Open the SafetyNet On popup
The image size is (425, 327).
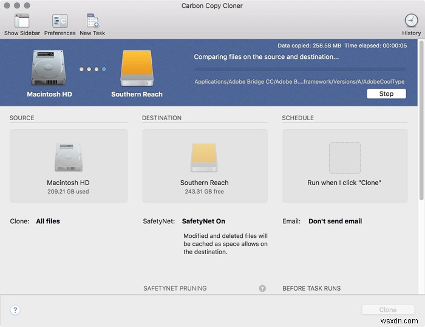203,221
